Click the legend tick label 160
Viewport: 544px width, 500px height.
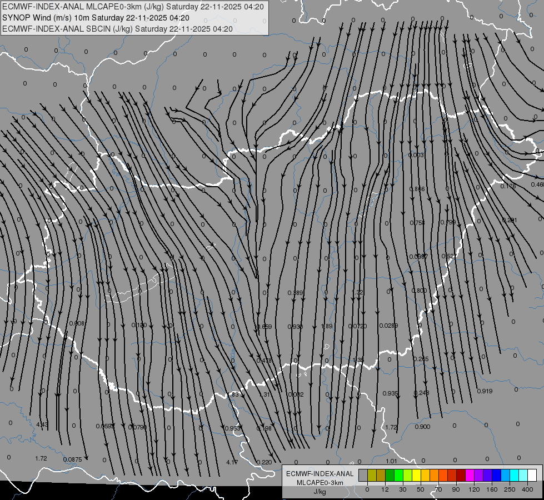492,489
